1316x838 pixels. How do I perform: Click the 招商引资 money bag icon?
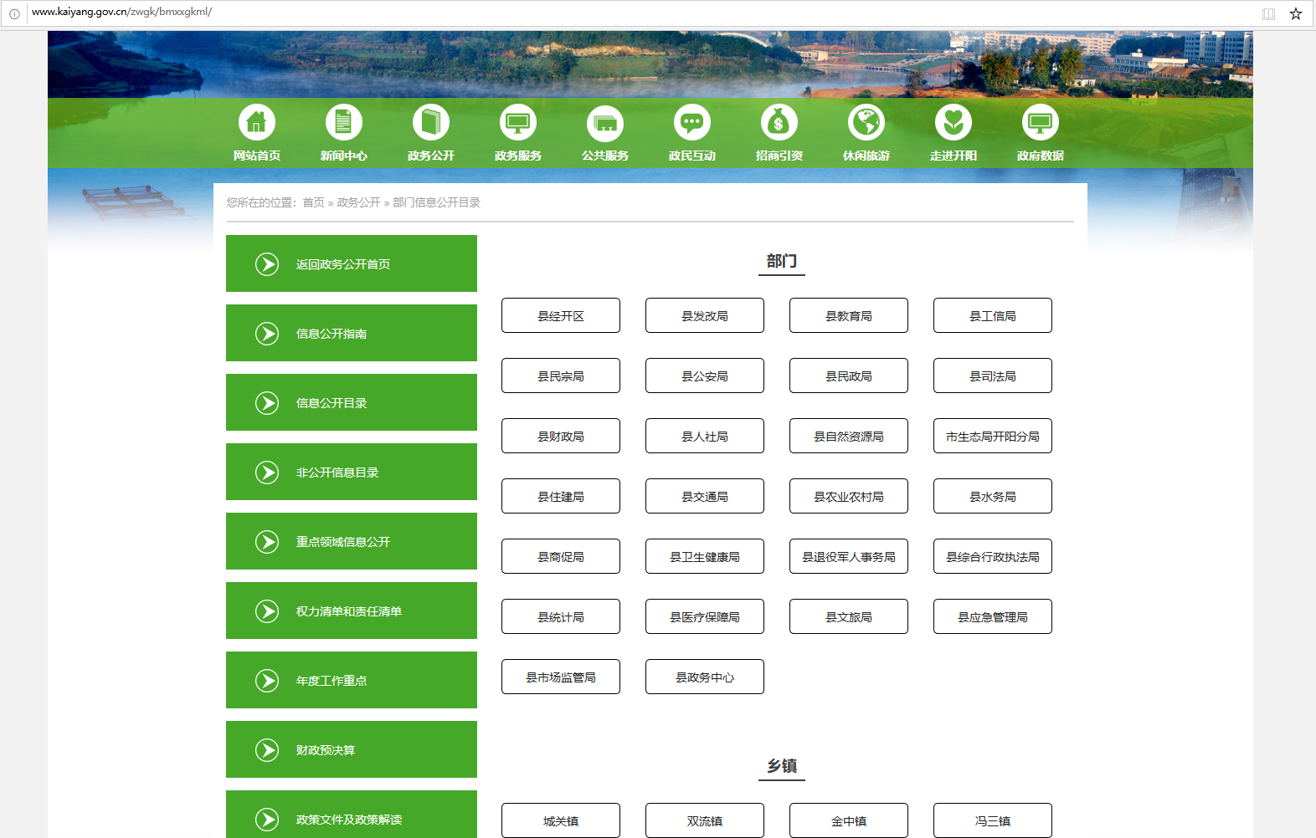point(779,123)
